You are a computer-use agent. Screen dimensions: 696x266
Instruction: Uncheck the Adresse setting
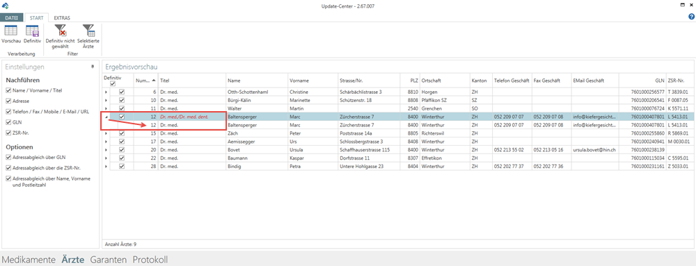[x=9, y=101]
